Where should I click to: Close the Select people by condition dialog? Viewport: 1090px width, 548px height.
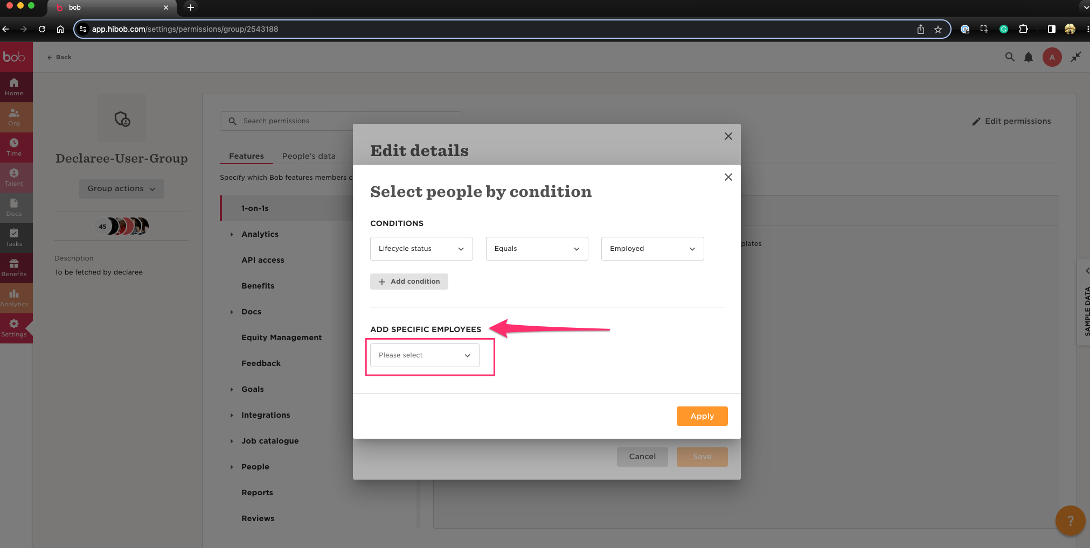(x=728, y=177)
